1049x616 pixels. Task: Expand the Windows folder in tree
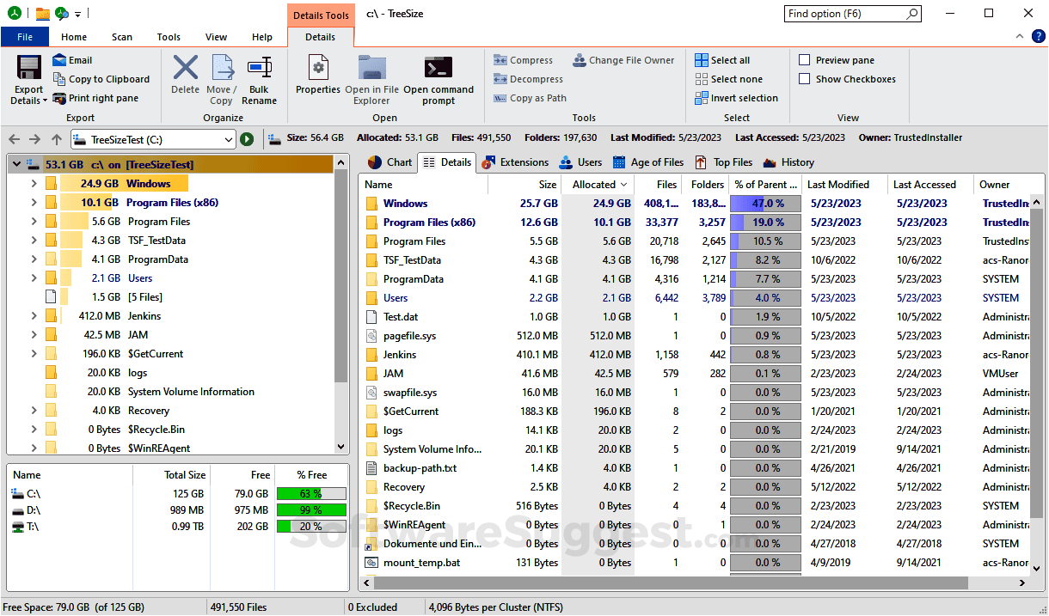click(34, 184)
